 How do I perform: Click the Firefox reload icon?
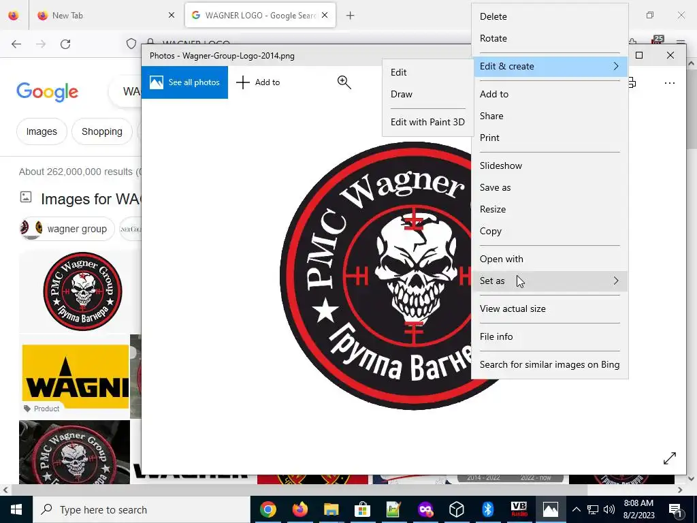click(65, 44)
